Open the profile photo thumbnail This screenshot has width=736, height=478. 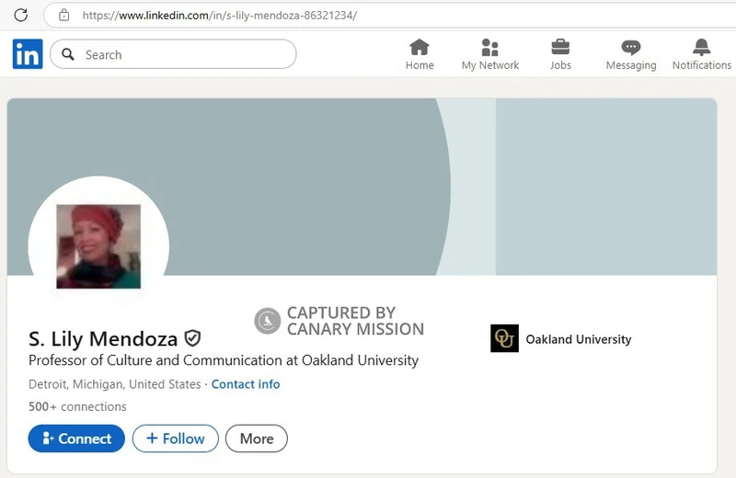point(98,246)
